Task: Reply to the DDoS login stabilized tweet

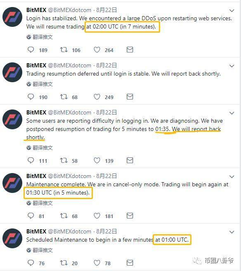Action: [x=31, y=50]
